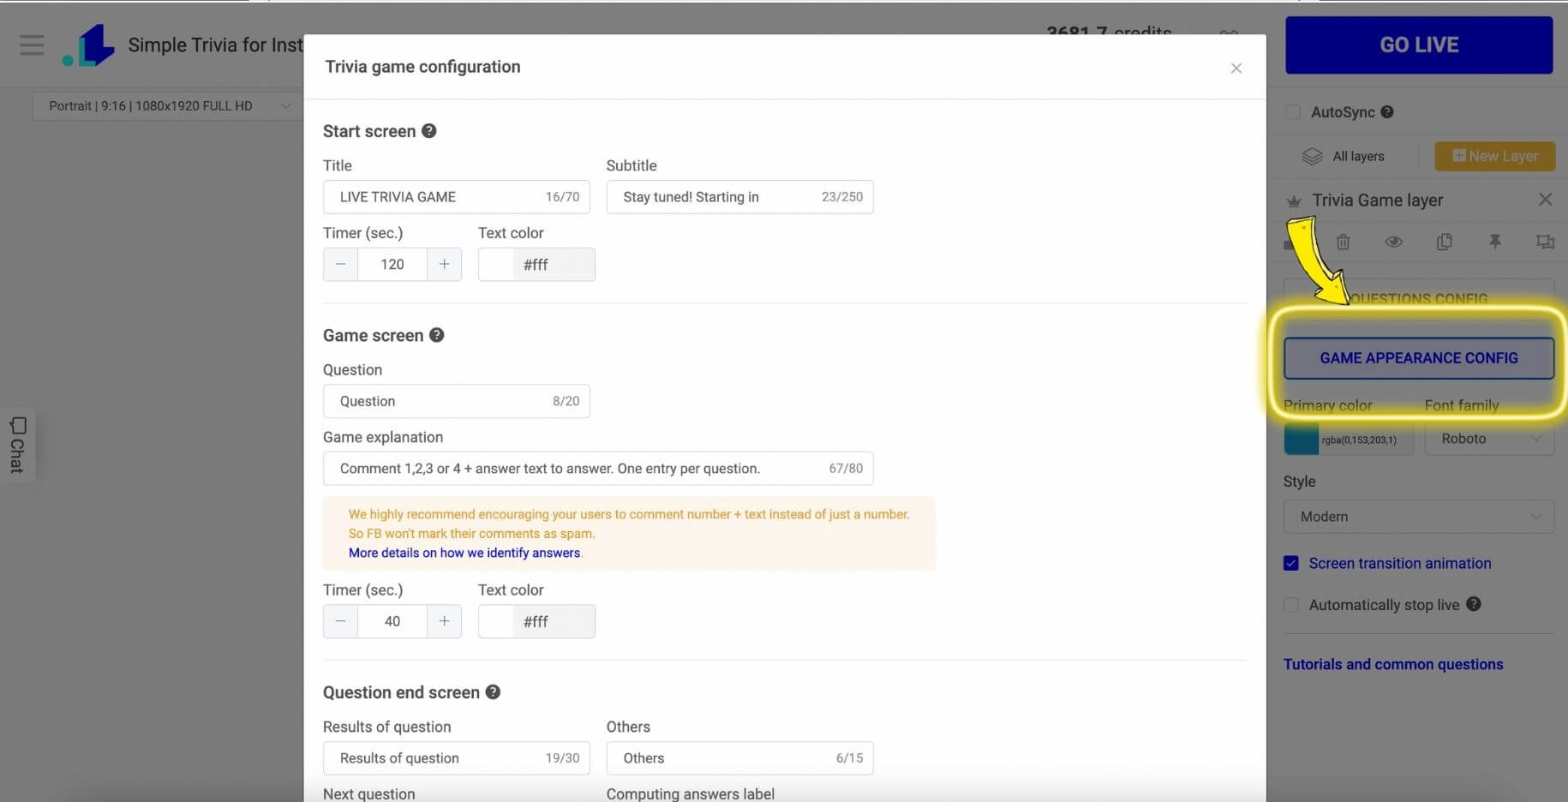Decrease the Start screen timer
The width and height of the screenshot is (1568, 802).
click(x=341, y=264)
